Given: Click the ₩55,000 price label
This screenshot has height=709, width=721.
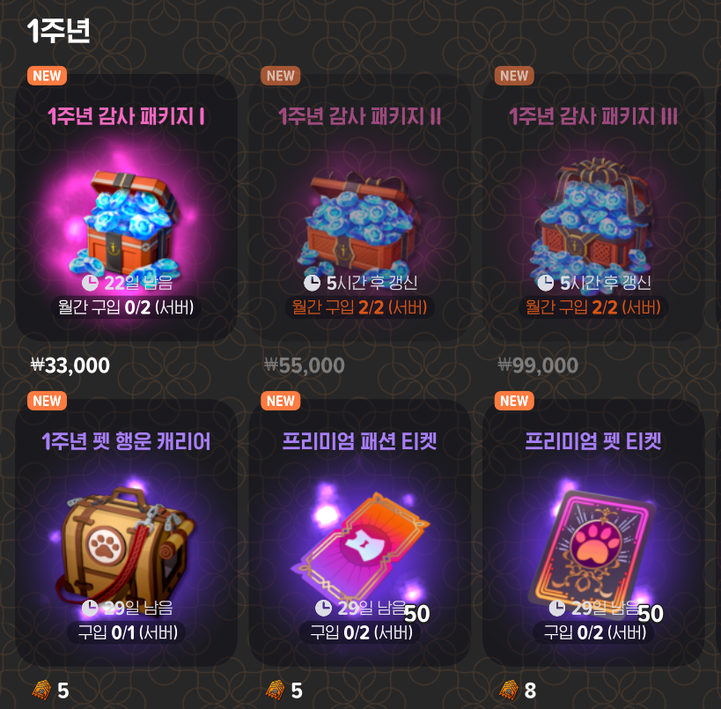Looking at the screenshot, I should (305, 366).
